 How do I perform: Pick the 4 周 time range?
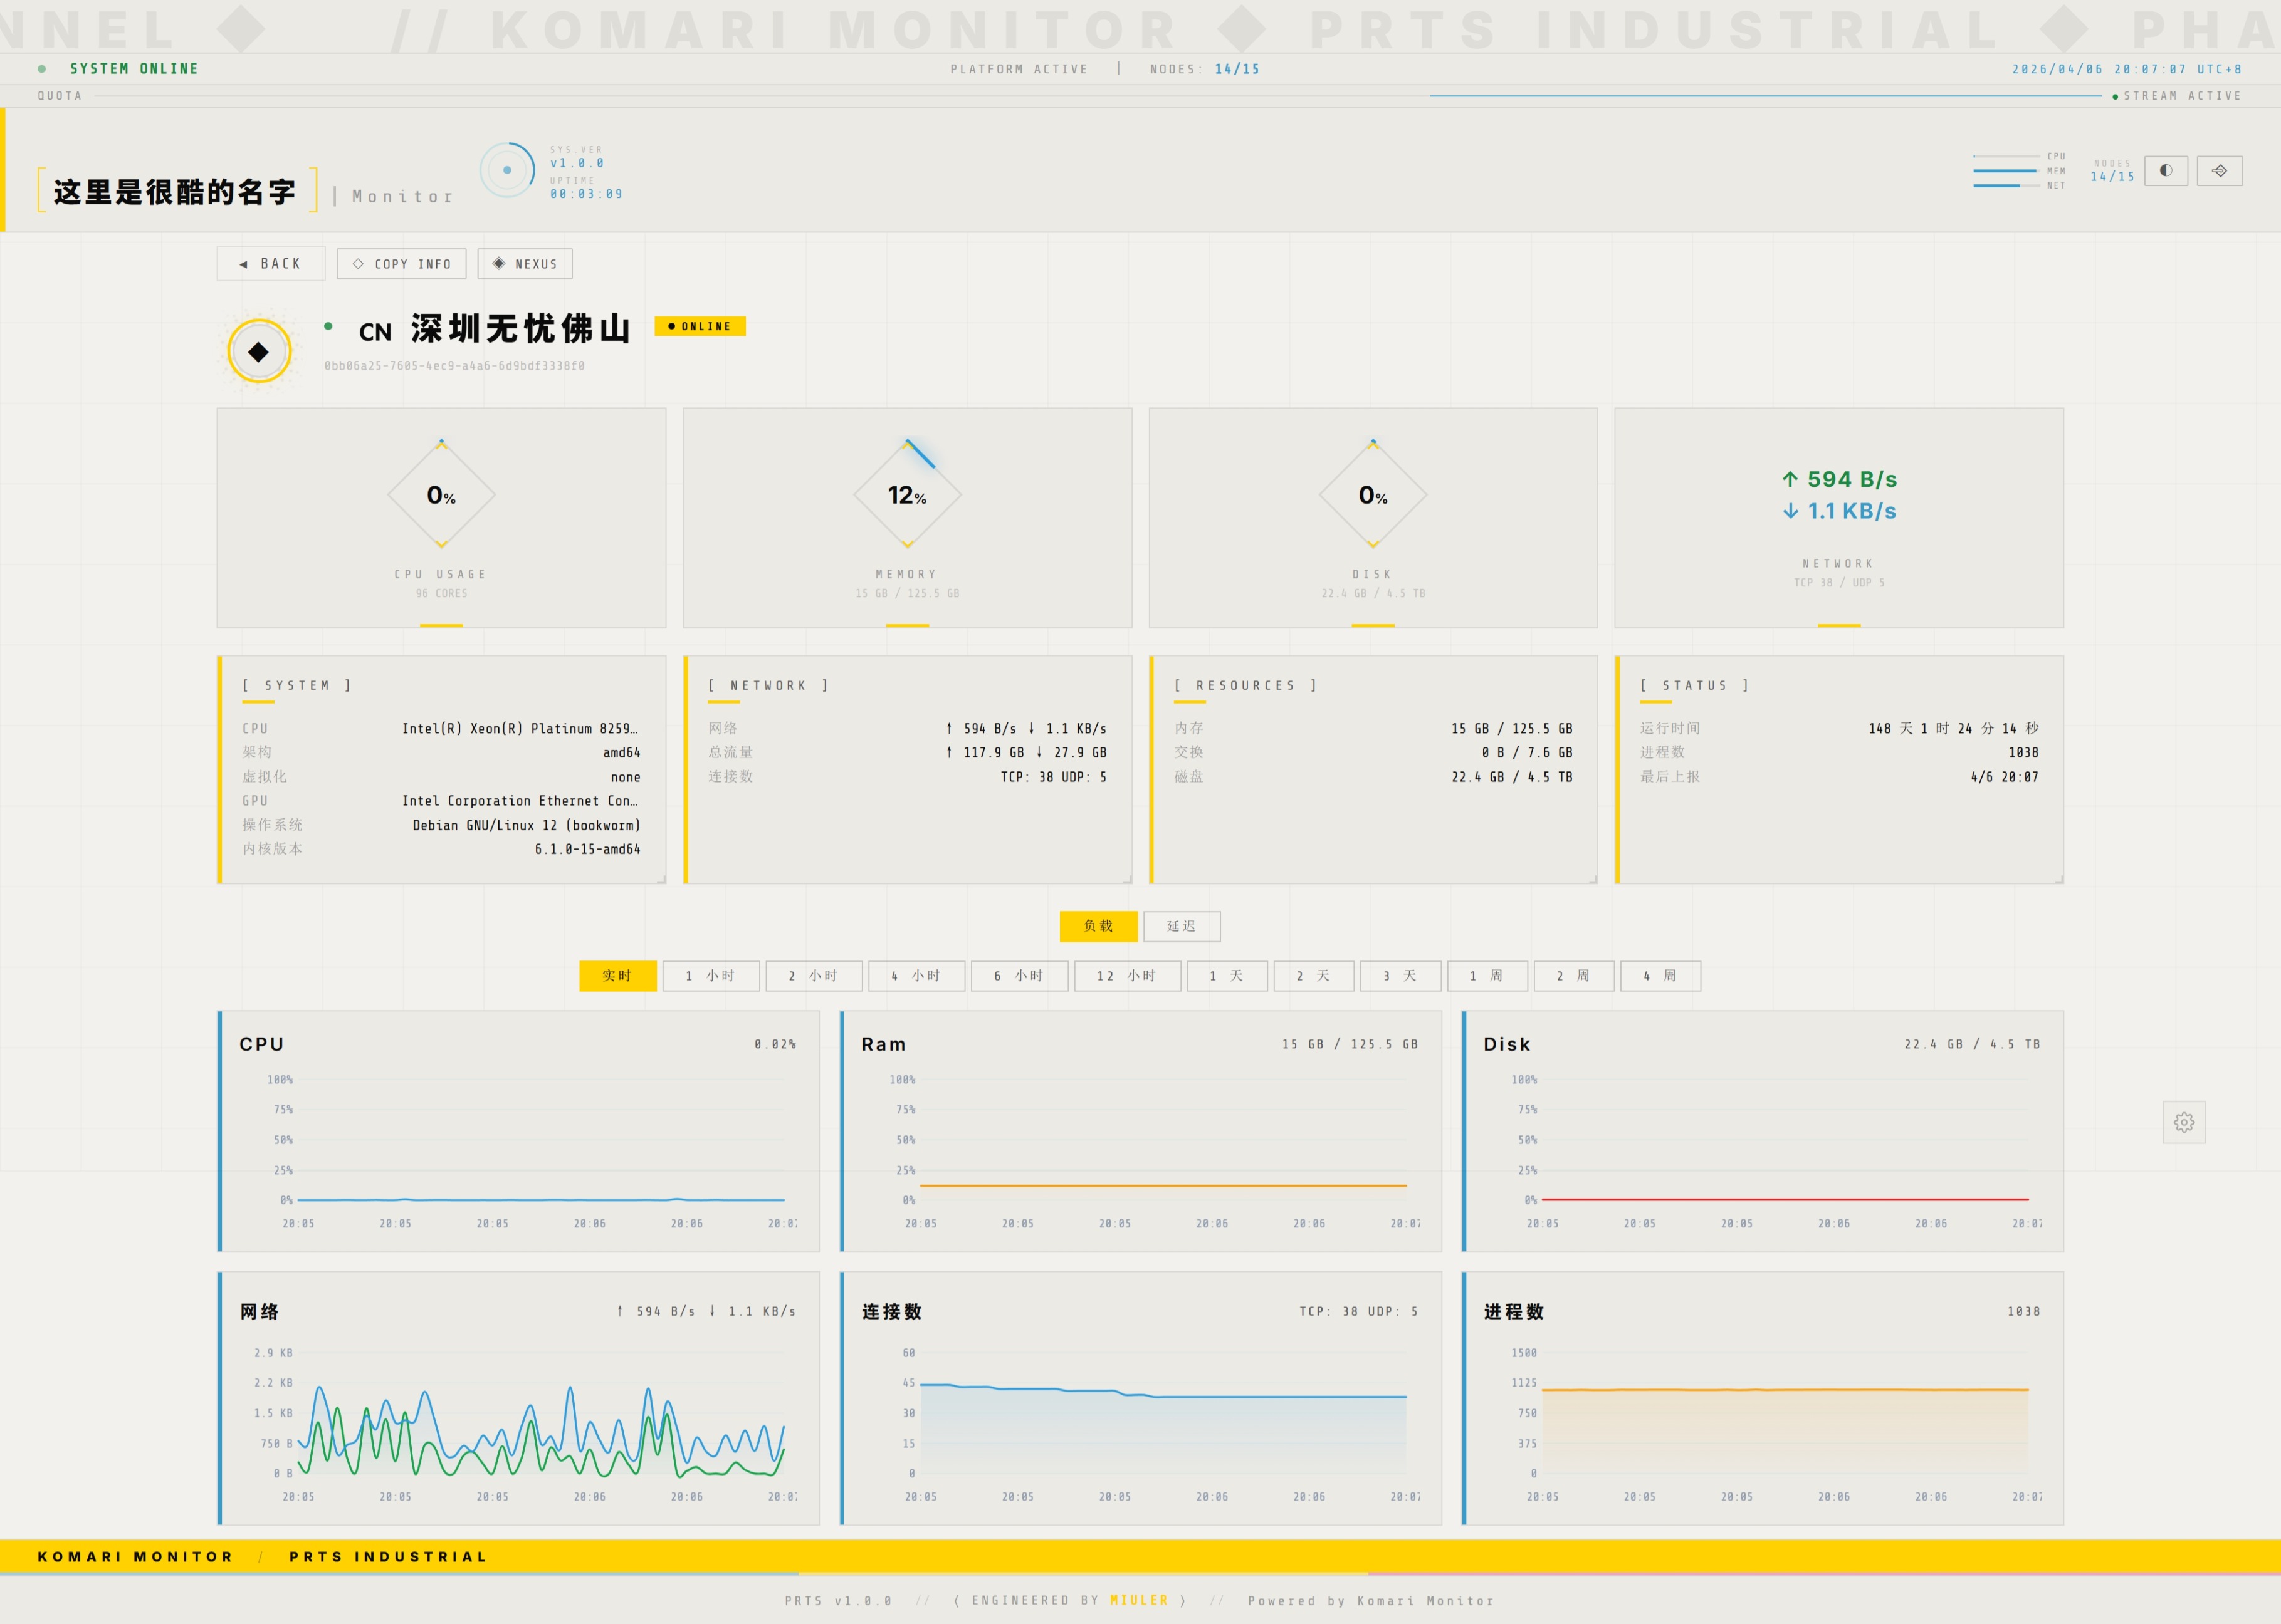pyautogui.click(x=1660, y=976)
